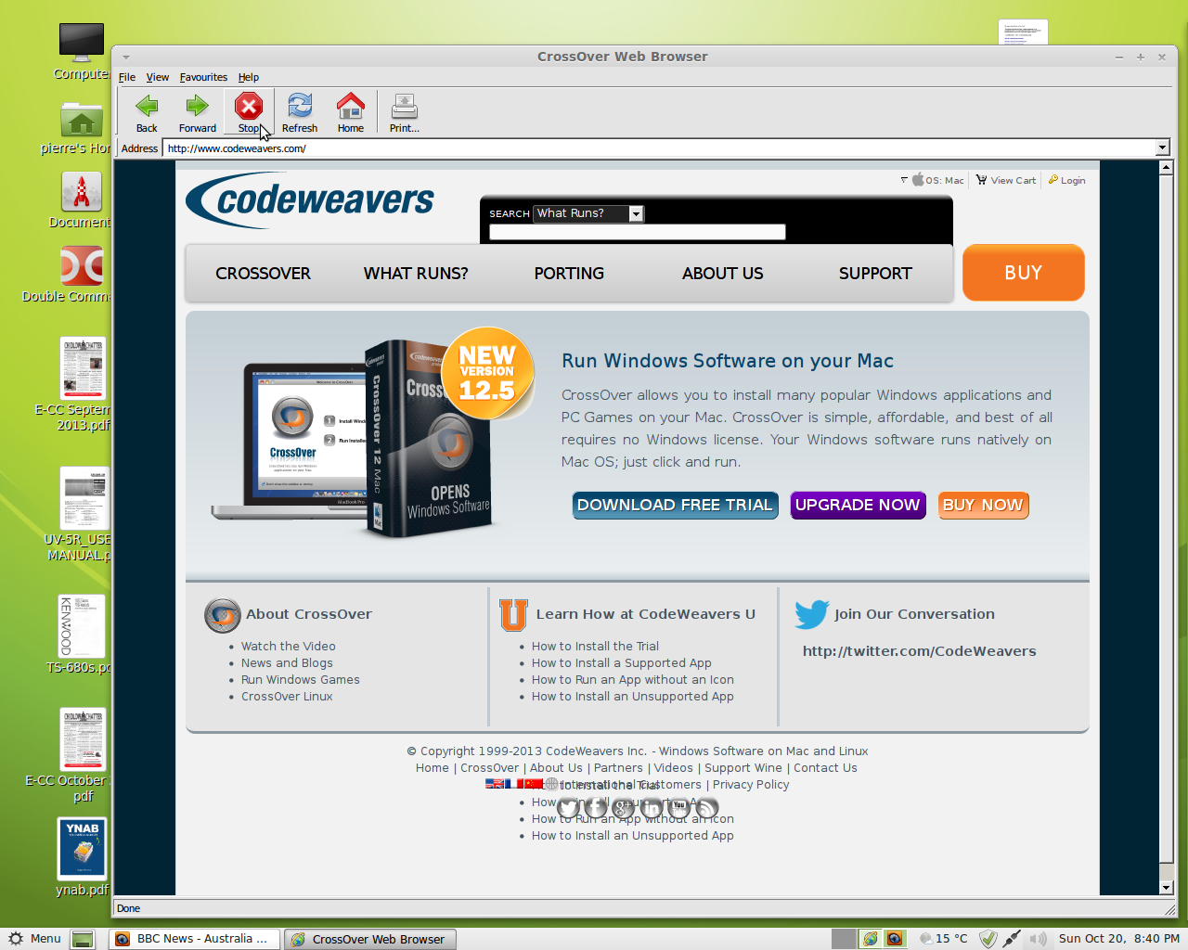Click the CodeWeavers U shield icon
Screen dimensions: 1188x950
[513, 614]
